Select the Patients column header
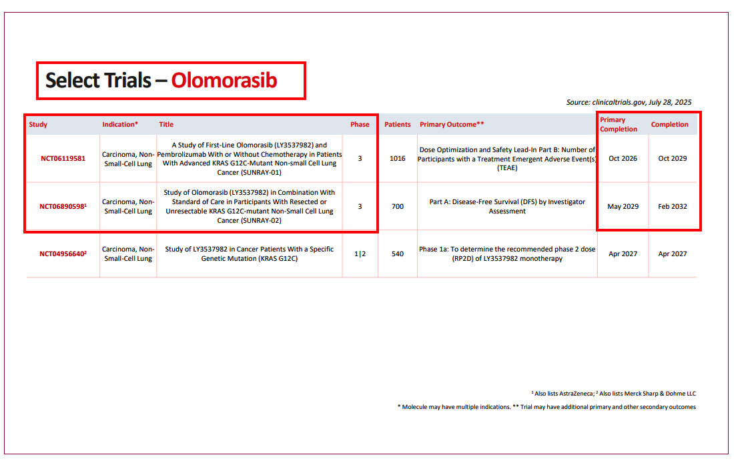Screen dimensions: 734x467 [398, 125]
